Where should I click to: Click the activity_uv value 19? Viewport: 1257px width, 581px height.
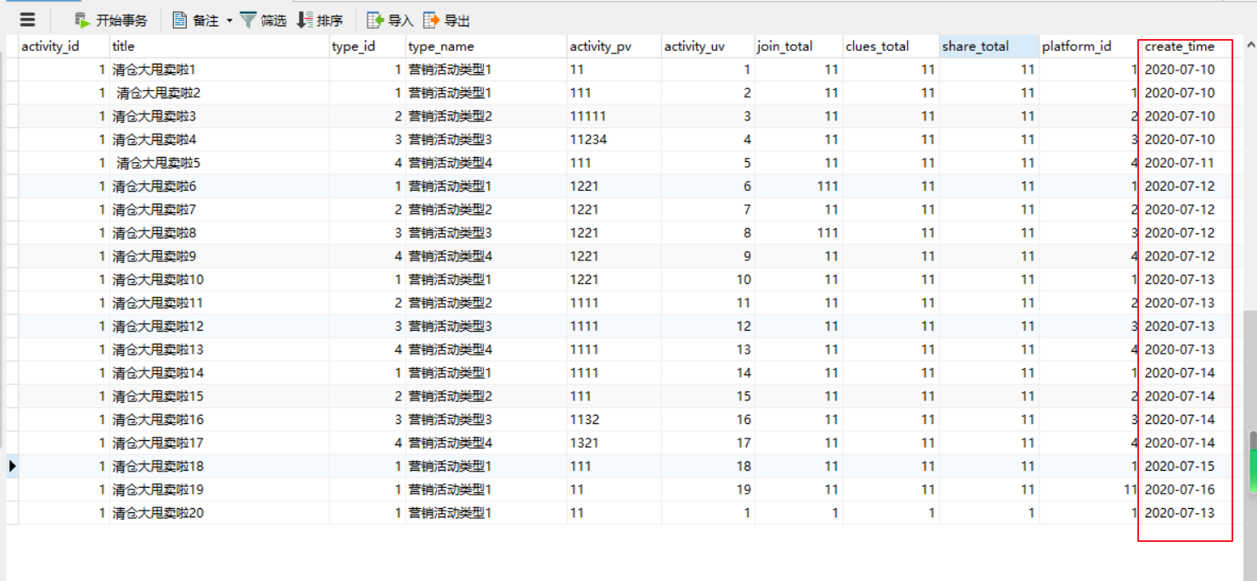744,489
